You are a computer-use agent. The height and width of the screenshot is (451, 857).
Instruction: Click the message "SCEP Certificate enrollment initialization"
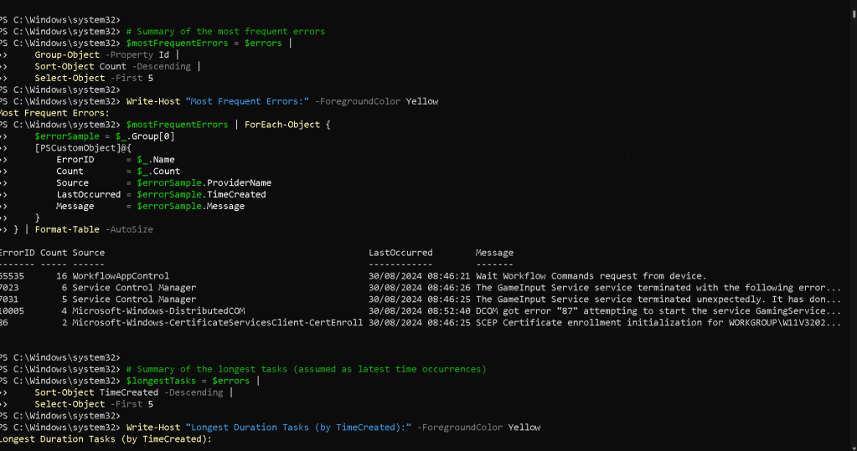(658, 323)
